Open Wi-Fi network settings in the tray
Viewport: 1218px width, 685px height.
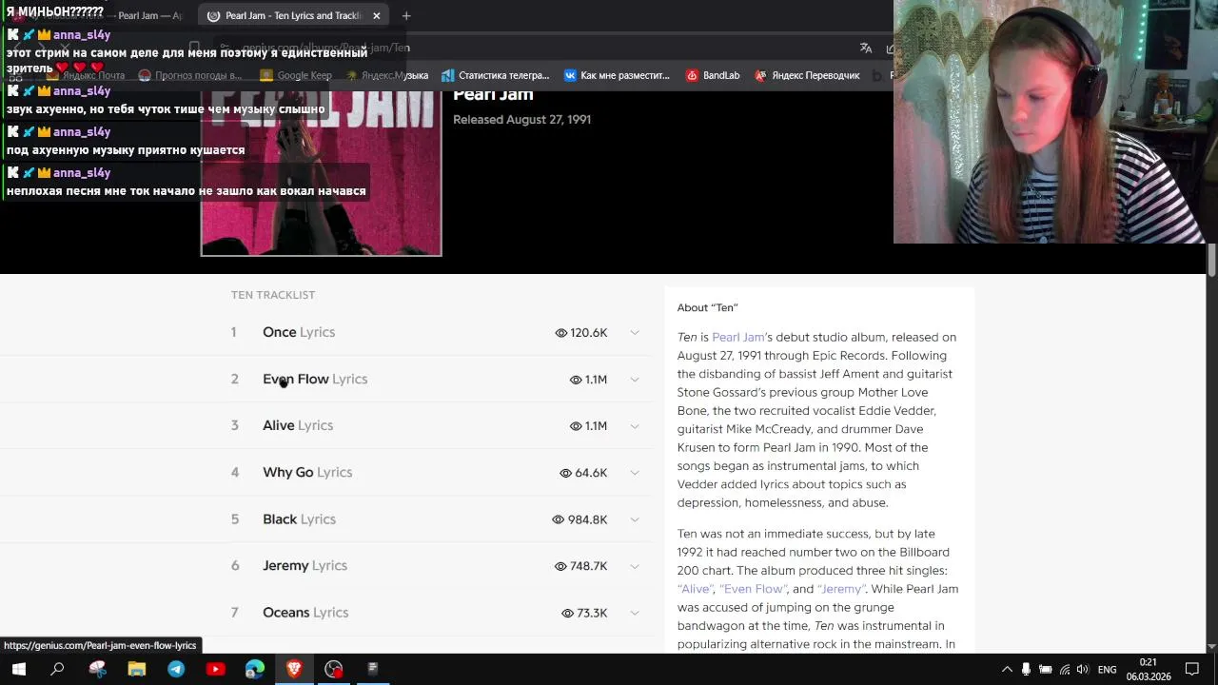1064,670
